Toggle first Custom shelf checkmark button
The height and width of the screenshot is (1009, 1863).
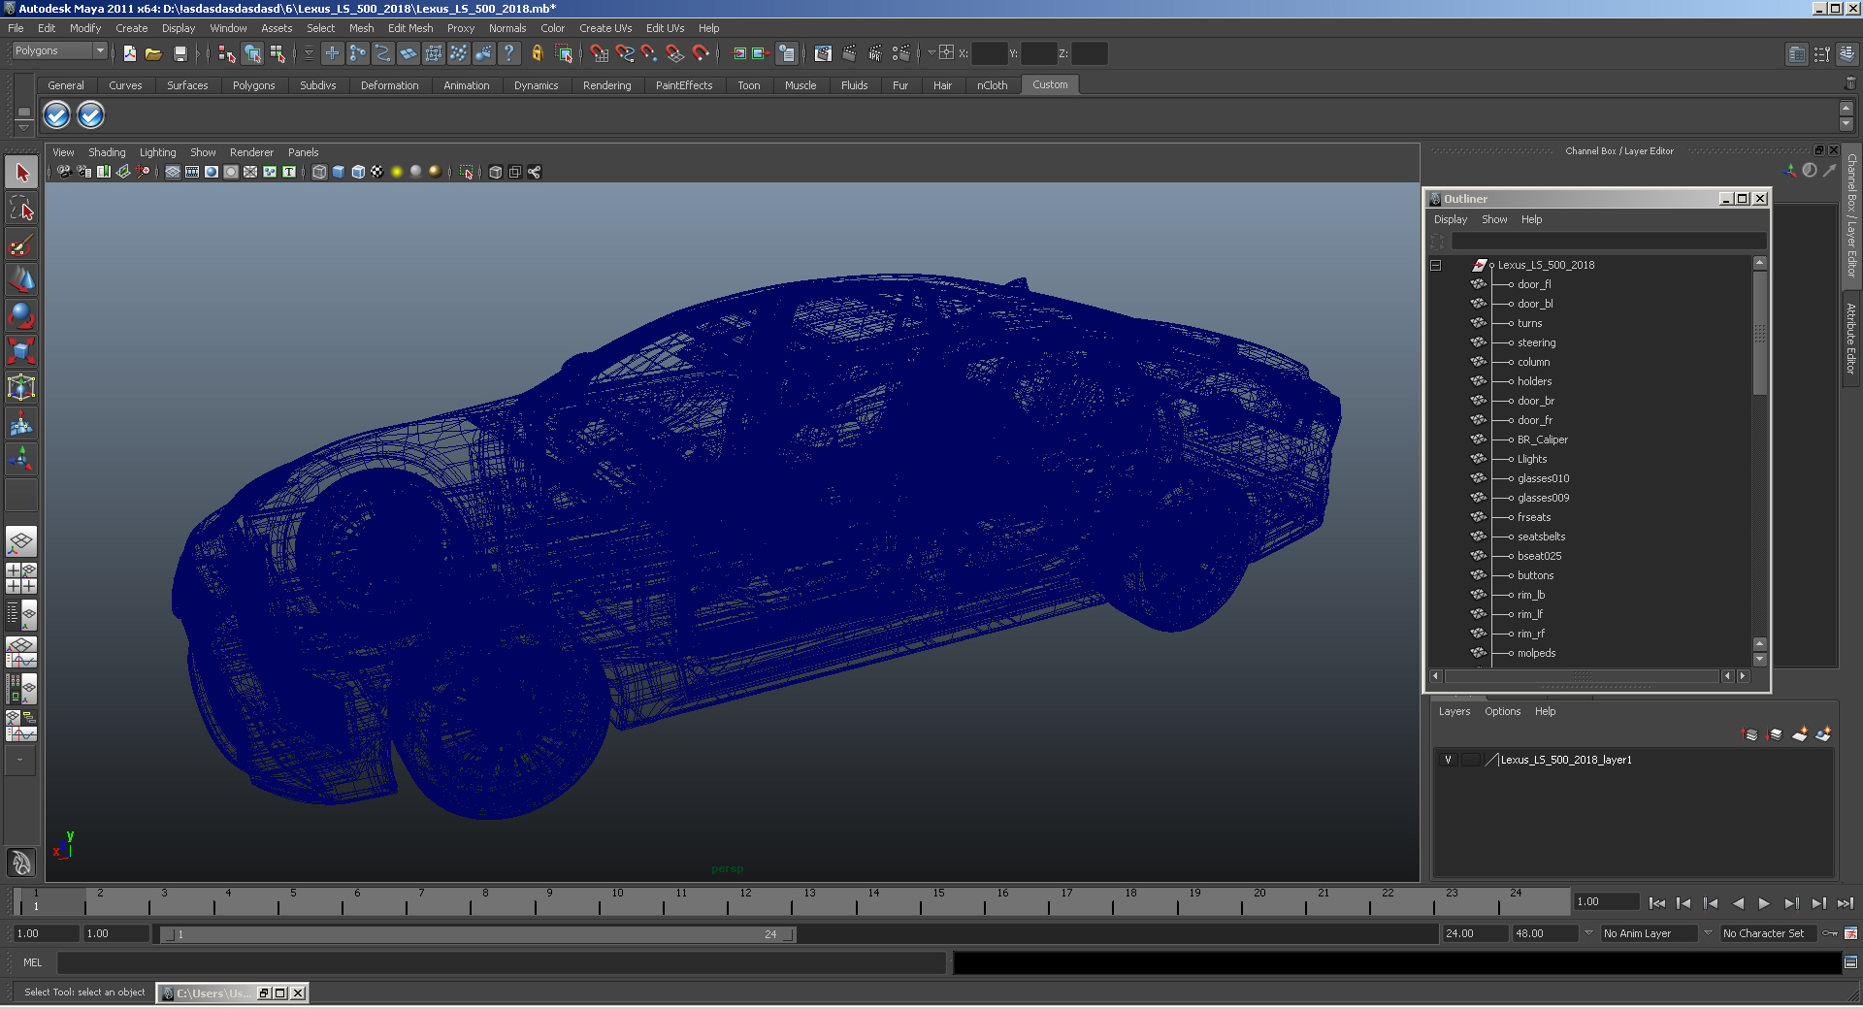[x=57, y=115]
